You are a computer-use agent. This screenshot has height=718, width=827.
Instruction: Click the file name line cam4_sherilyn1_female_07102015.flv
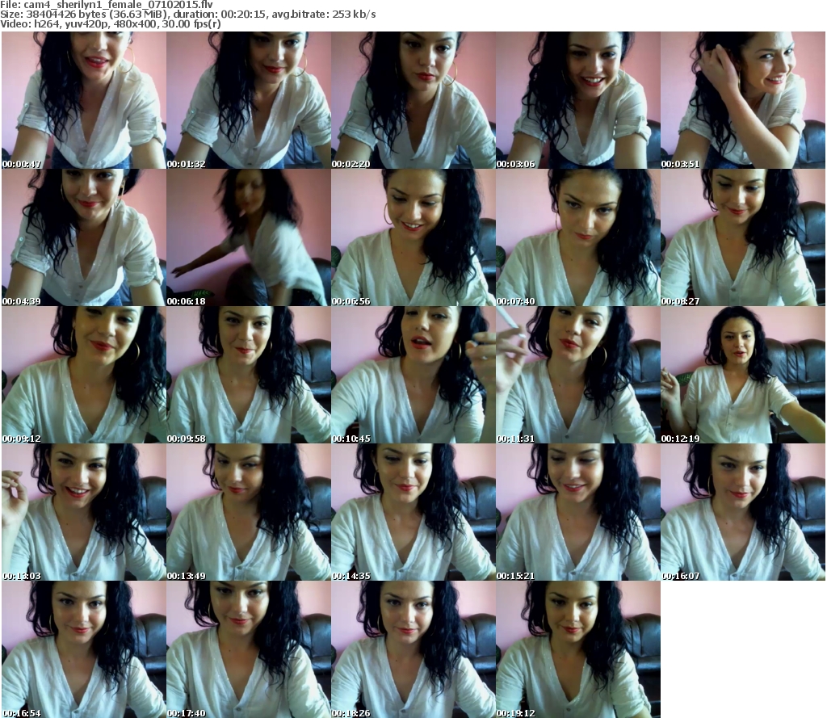click(107, 5)
